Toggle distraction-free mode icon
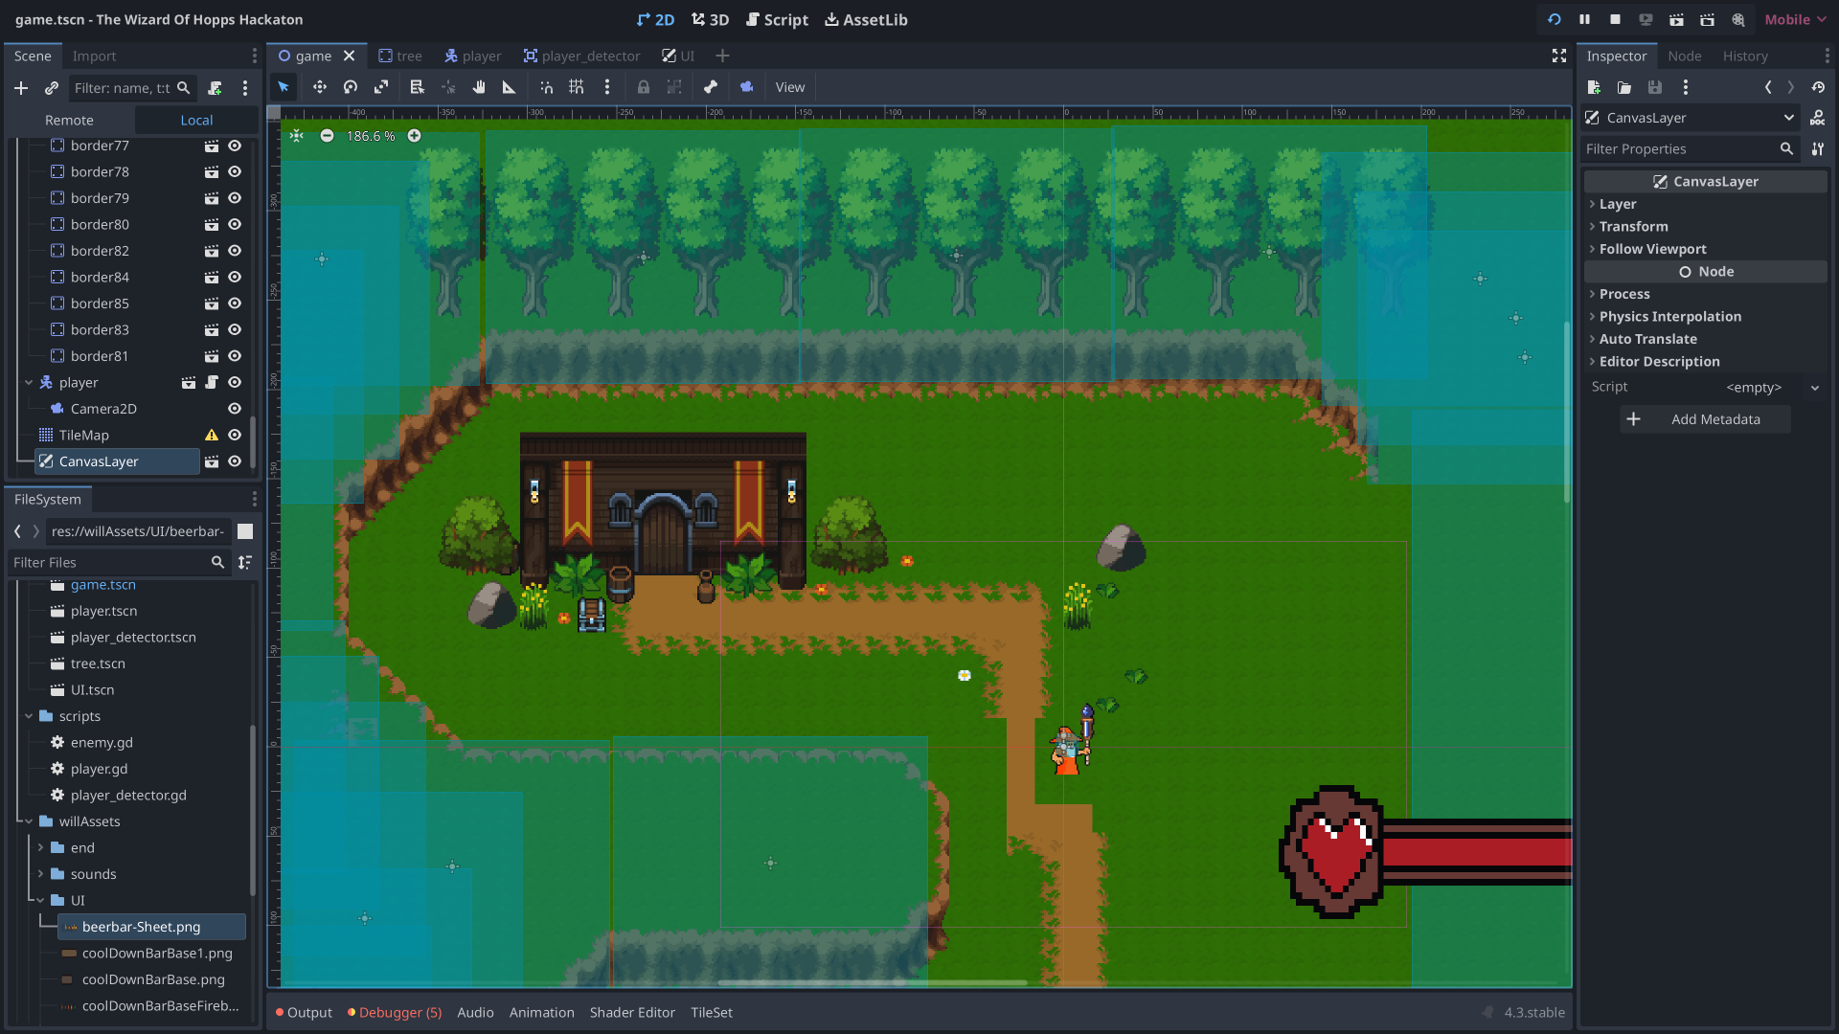Screen dimensions: 1839x1034 tap(1559, 56)
